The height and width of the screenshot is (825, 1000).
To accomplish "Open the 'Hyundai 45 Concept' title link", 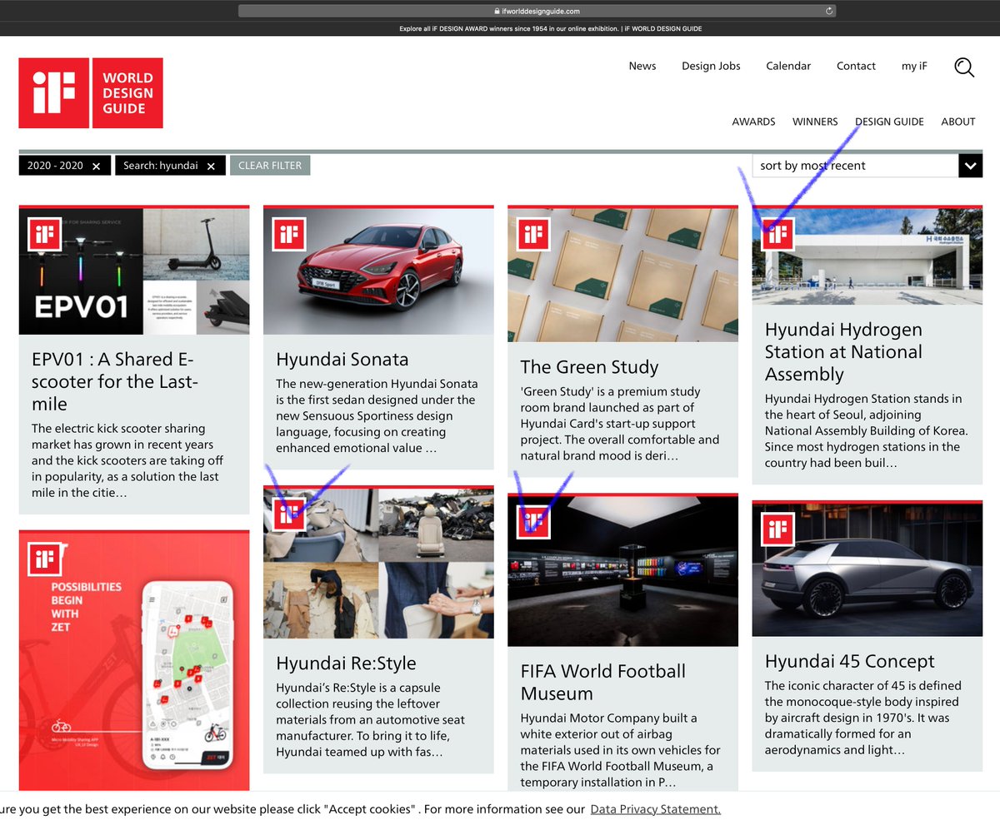I will [x=850, y=662].
